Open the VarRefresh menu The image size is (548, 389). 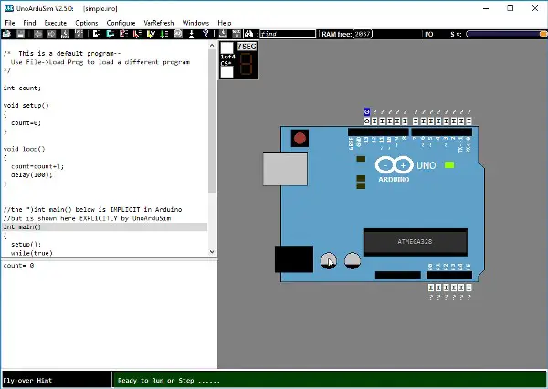coord(159,23)
